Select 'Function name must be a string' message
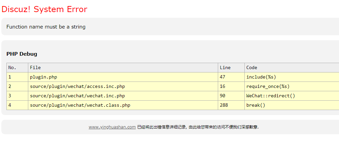The height and width of the screenshot is (156, 339). (46, 27)
